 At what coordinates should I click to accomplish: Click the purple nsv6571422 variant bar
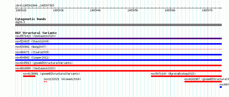(x=118, y=38)
